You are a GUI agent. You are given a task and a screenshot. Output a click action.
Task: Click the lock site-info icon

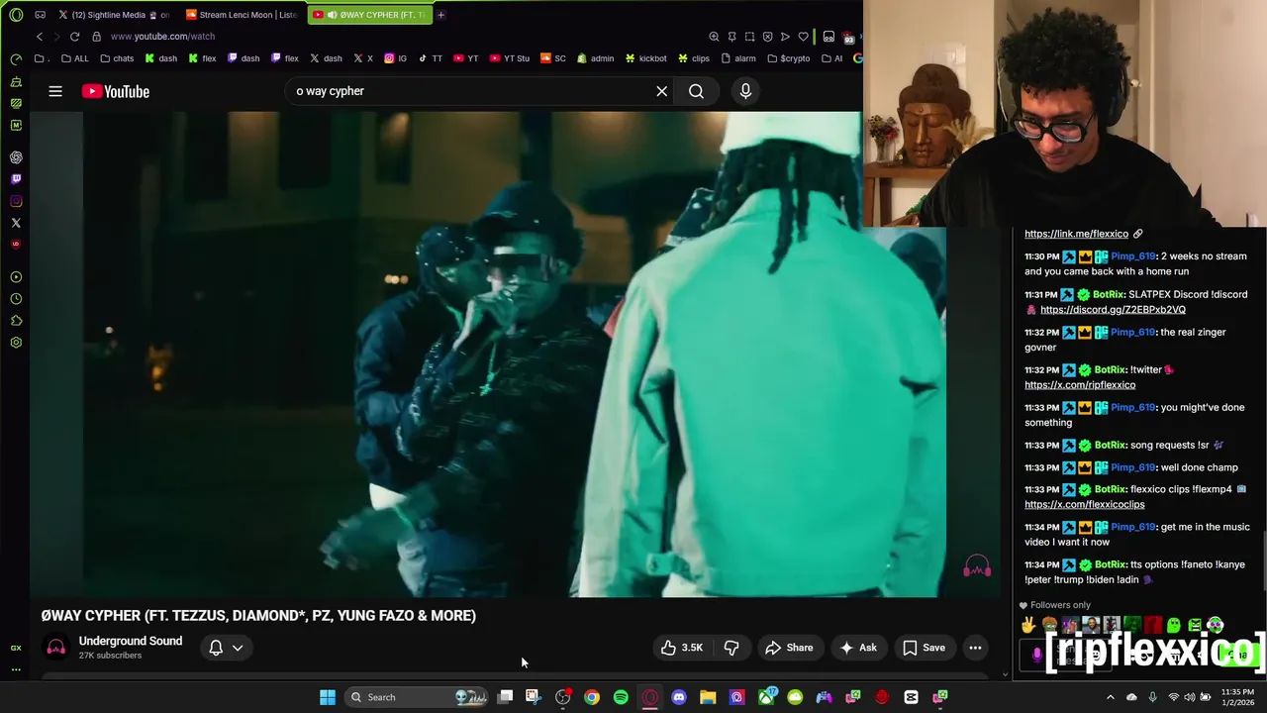coord(96,37)
